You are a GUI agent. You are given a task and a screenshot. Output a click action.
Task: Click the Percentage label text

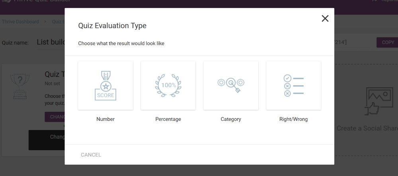click(168, 119)
